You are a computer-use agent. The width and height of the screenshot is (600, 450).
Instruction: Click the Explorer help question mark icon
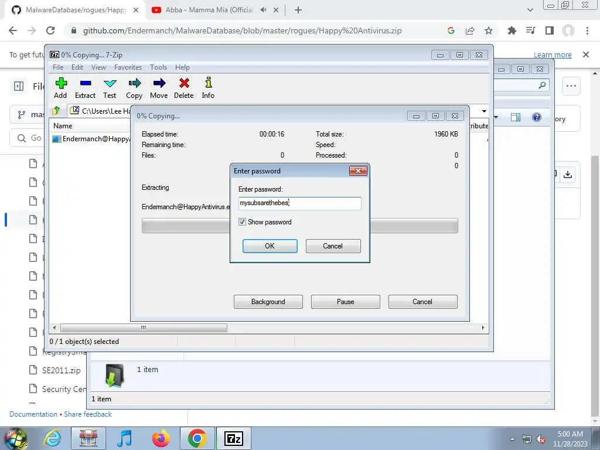pos(537,117)
